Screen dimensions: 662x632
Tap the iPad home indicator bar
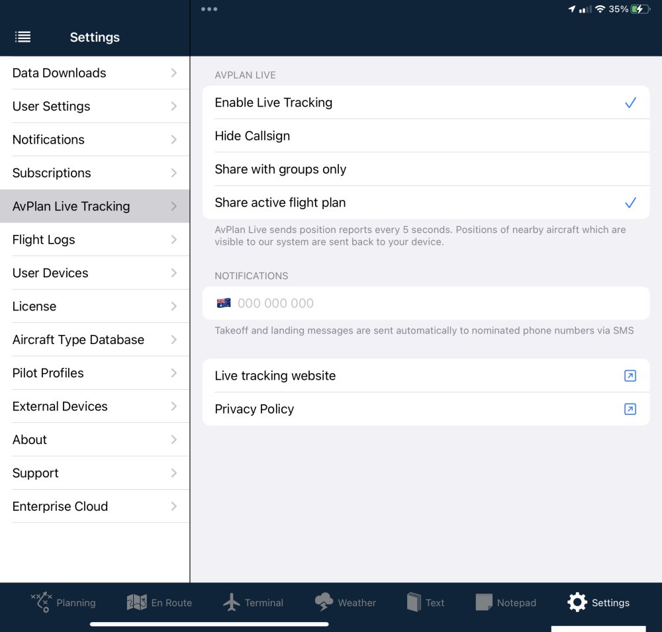[x=209, y=624]
